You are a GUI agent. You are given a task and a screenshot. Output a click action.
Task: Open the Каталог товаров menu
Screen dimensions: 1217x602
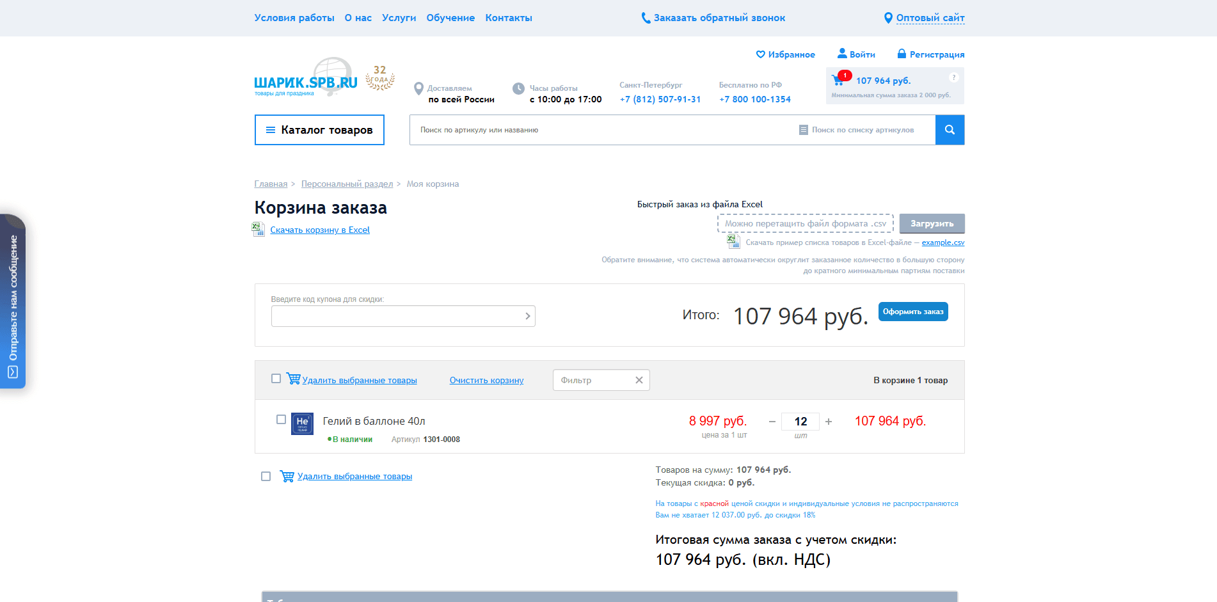pyautogui.click(x=319, y=130)
